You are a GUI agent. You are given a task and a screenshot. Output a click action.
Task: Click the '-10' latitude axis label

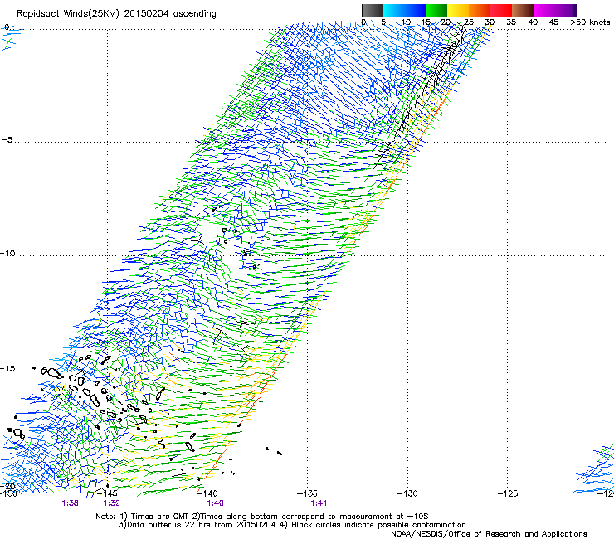click(x=7, y=253)
